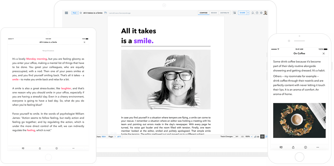Tap the more options dots on the tablet
The image size is (334, 166).
pyautogui.click(x=73, y=148)
